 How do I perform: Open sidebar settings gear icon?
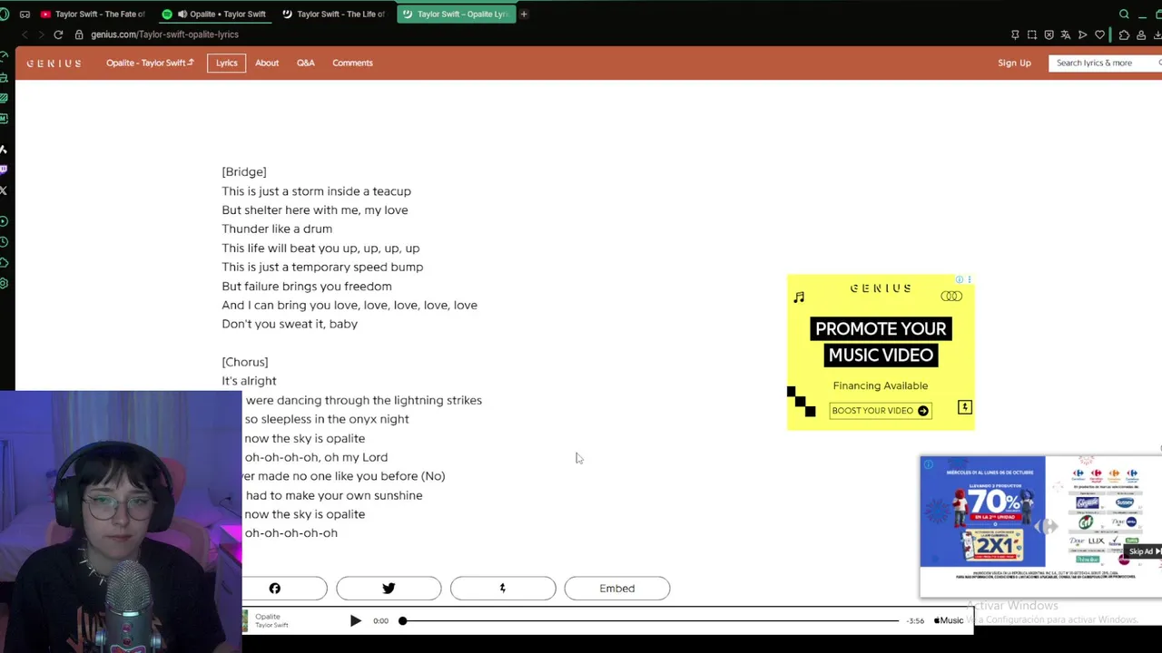tap(5, 284)
